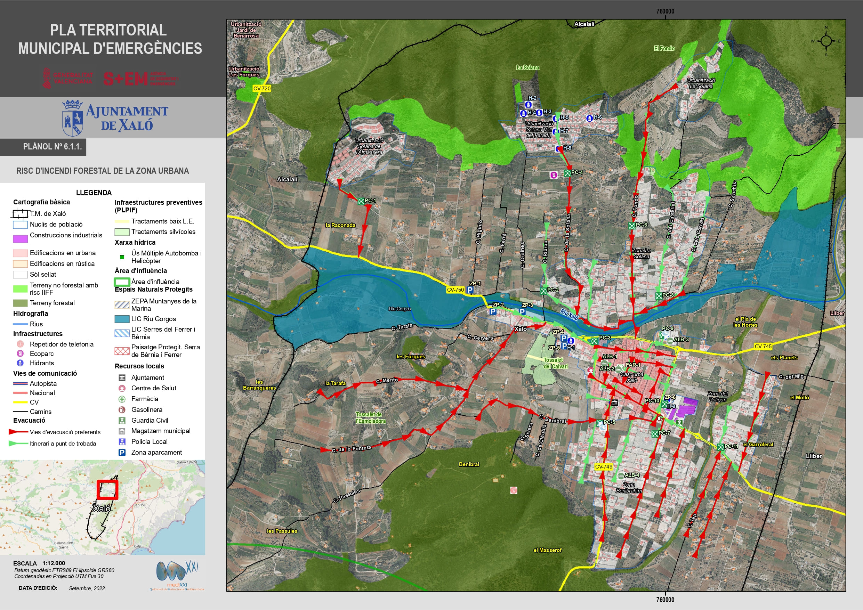863x610 pixels.
Task: Click the red square on the locator map
Action: click(x=107, y=490)
